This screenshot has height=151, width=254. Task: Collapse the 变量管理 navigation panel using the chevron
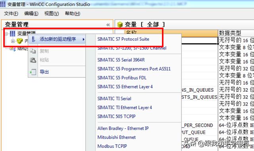(108, 25)
